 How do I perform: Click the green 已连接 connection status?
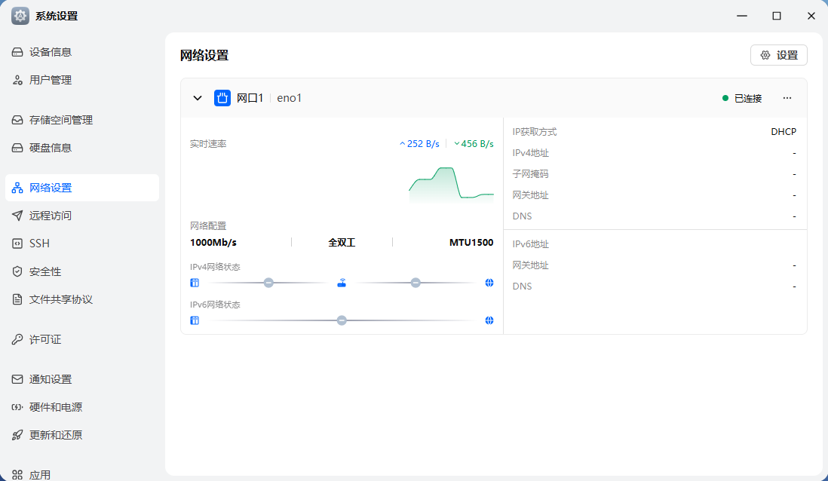tap(743, 98)
